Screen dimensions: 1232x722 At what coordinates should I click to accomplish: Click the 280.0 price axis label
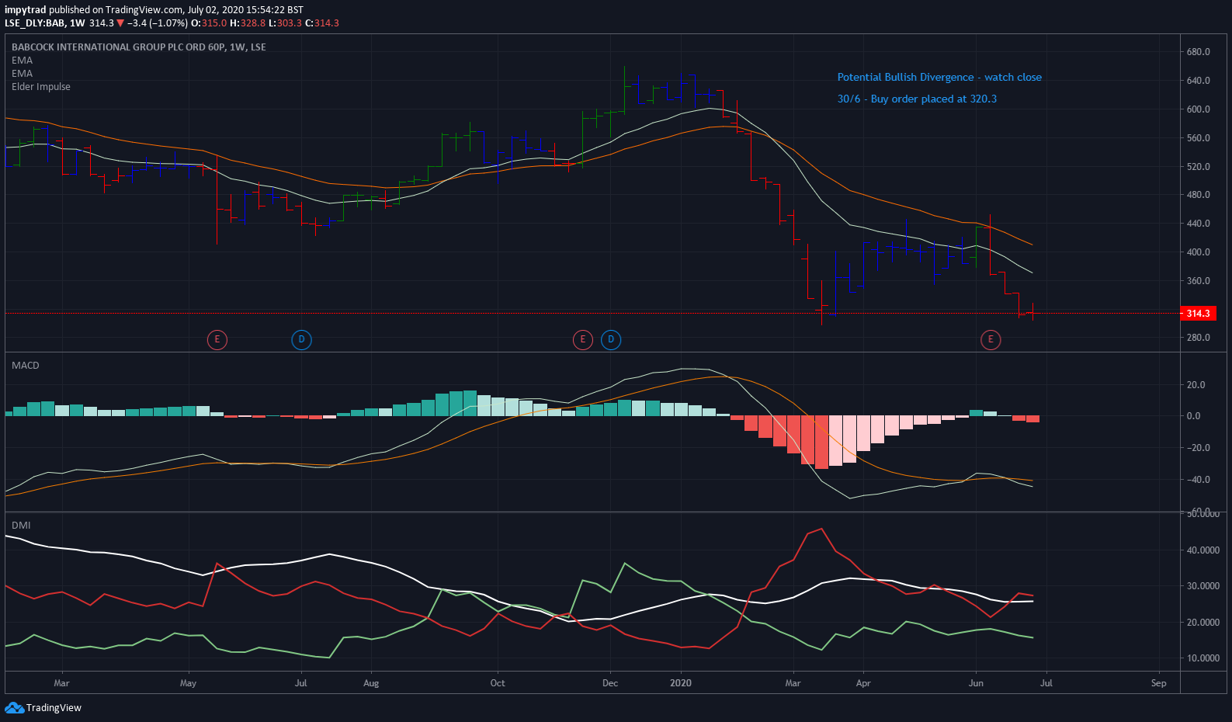(1198, 338)
